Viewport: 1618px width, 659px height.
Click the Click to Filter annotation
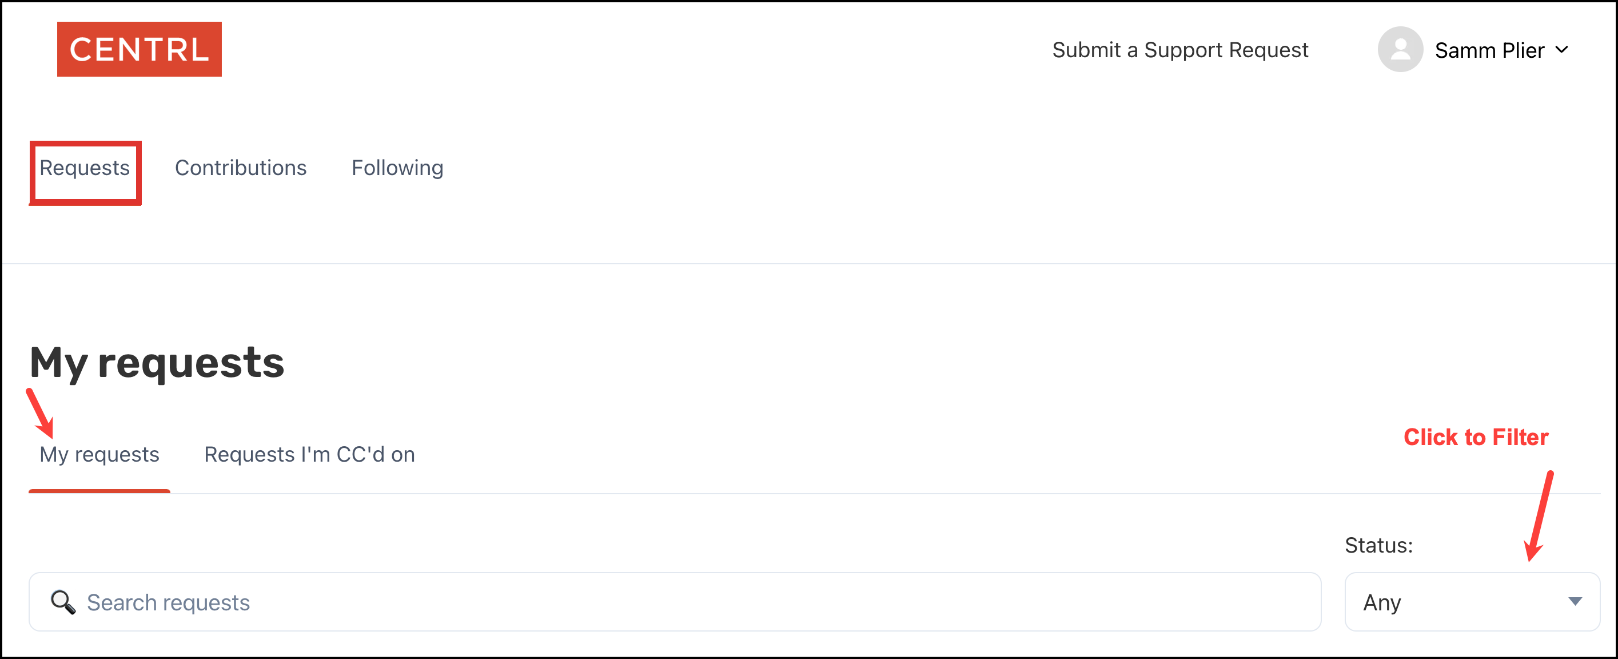(x=1476, y=436)
